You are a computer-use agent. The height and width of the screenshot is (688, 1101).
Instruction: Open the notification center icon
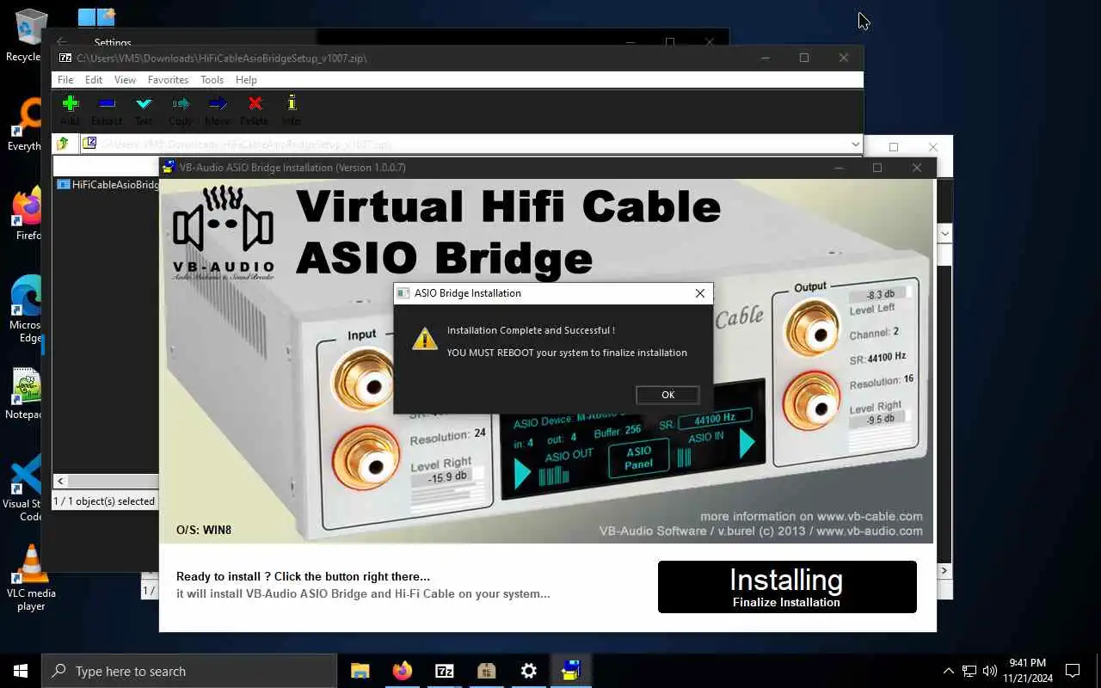coord(1073,671)
